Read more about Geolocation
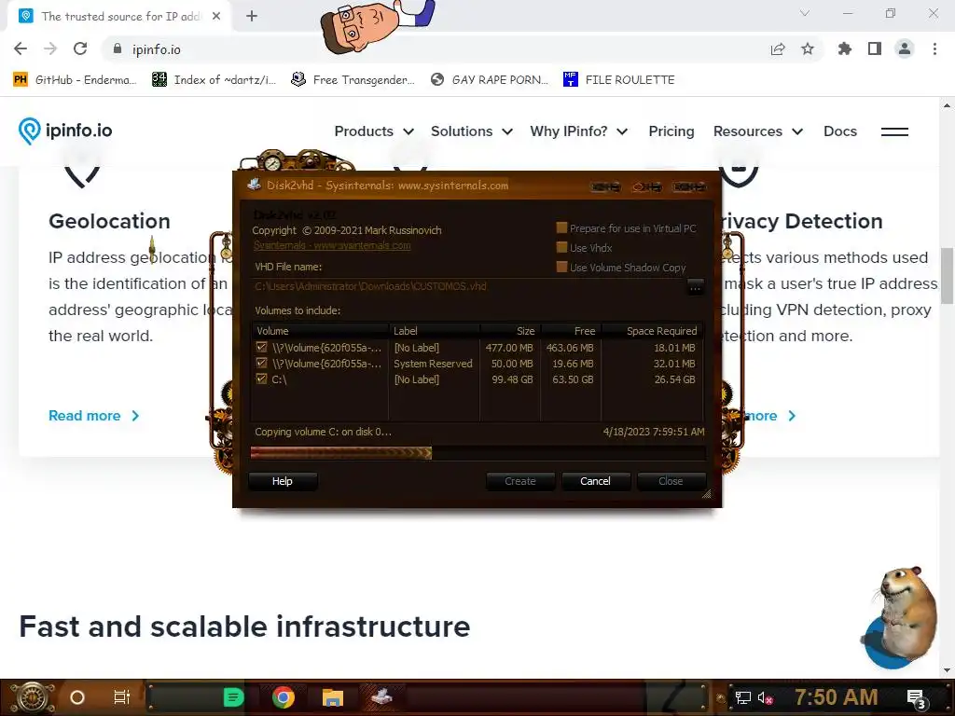 coord(94,416)
